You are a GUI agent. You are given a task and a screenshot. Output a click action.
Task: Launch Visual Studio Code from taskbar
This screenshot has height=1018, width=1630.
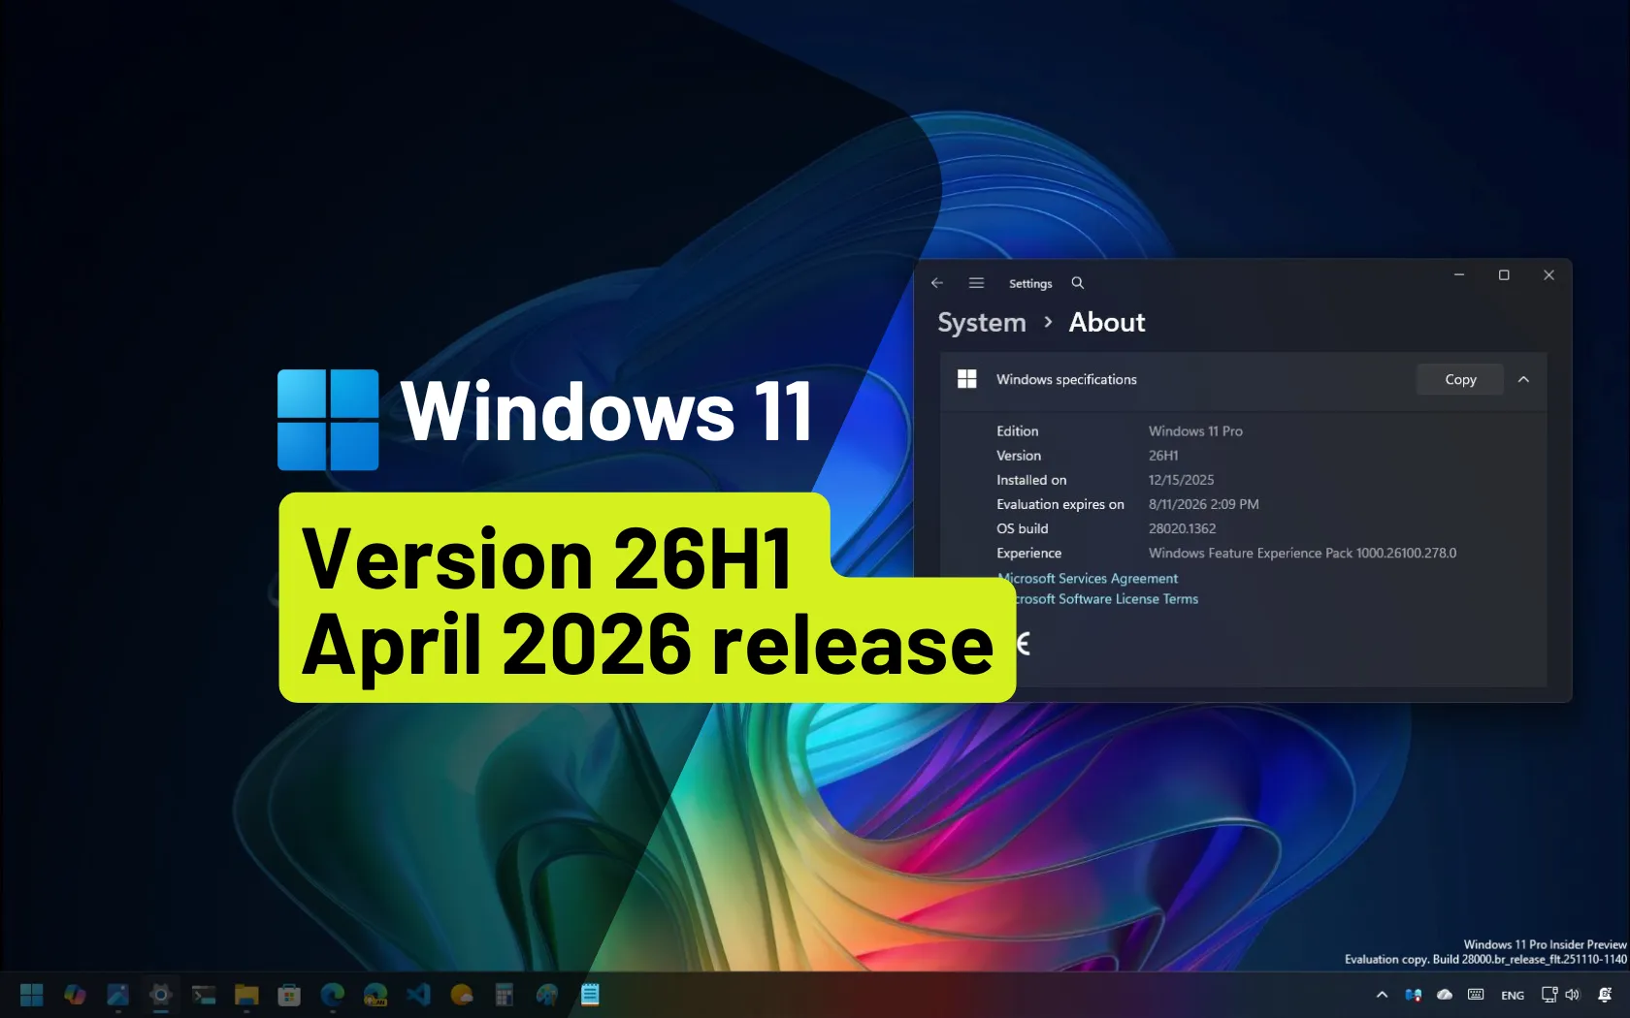point(417,995)
